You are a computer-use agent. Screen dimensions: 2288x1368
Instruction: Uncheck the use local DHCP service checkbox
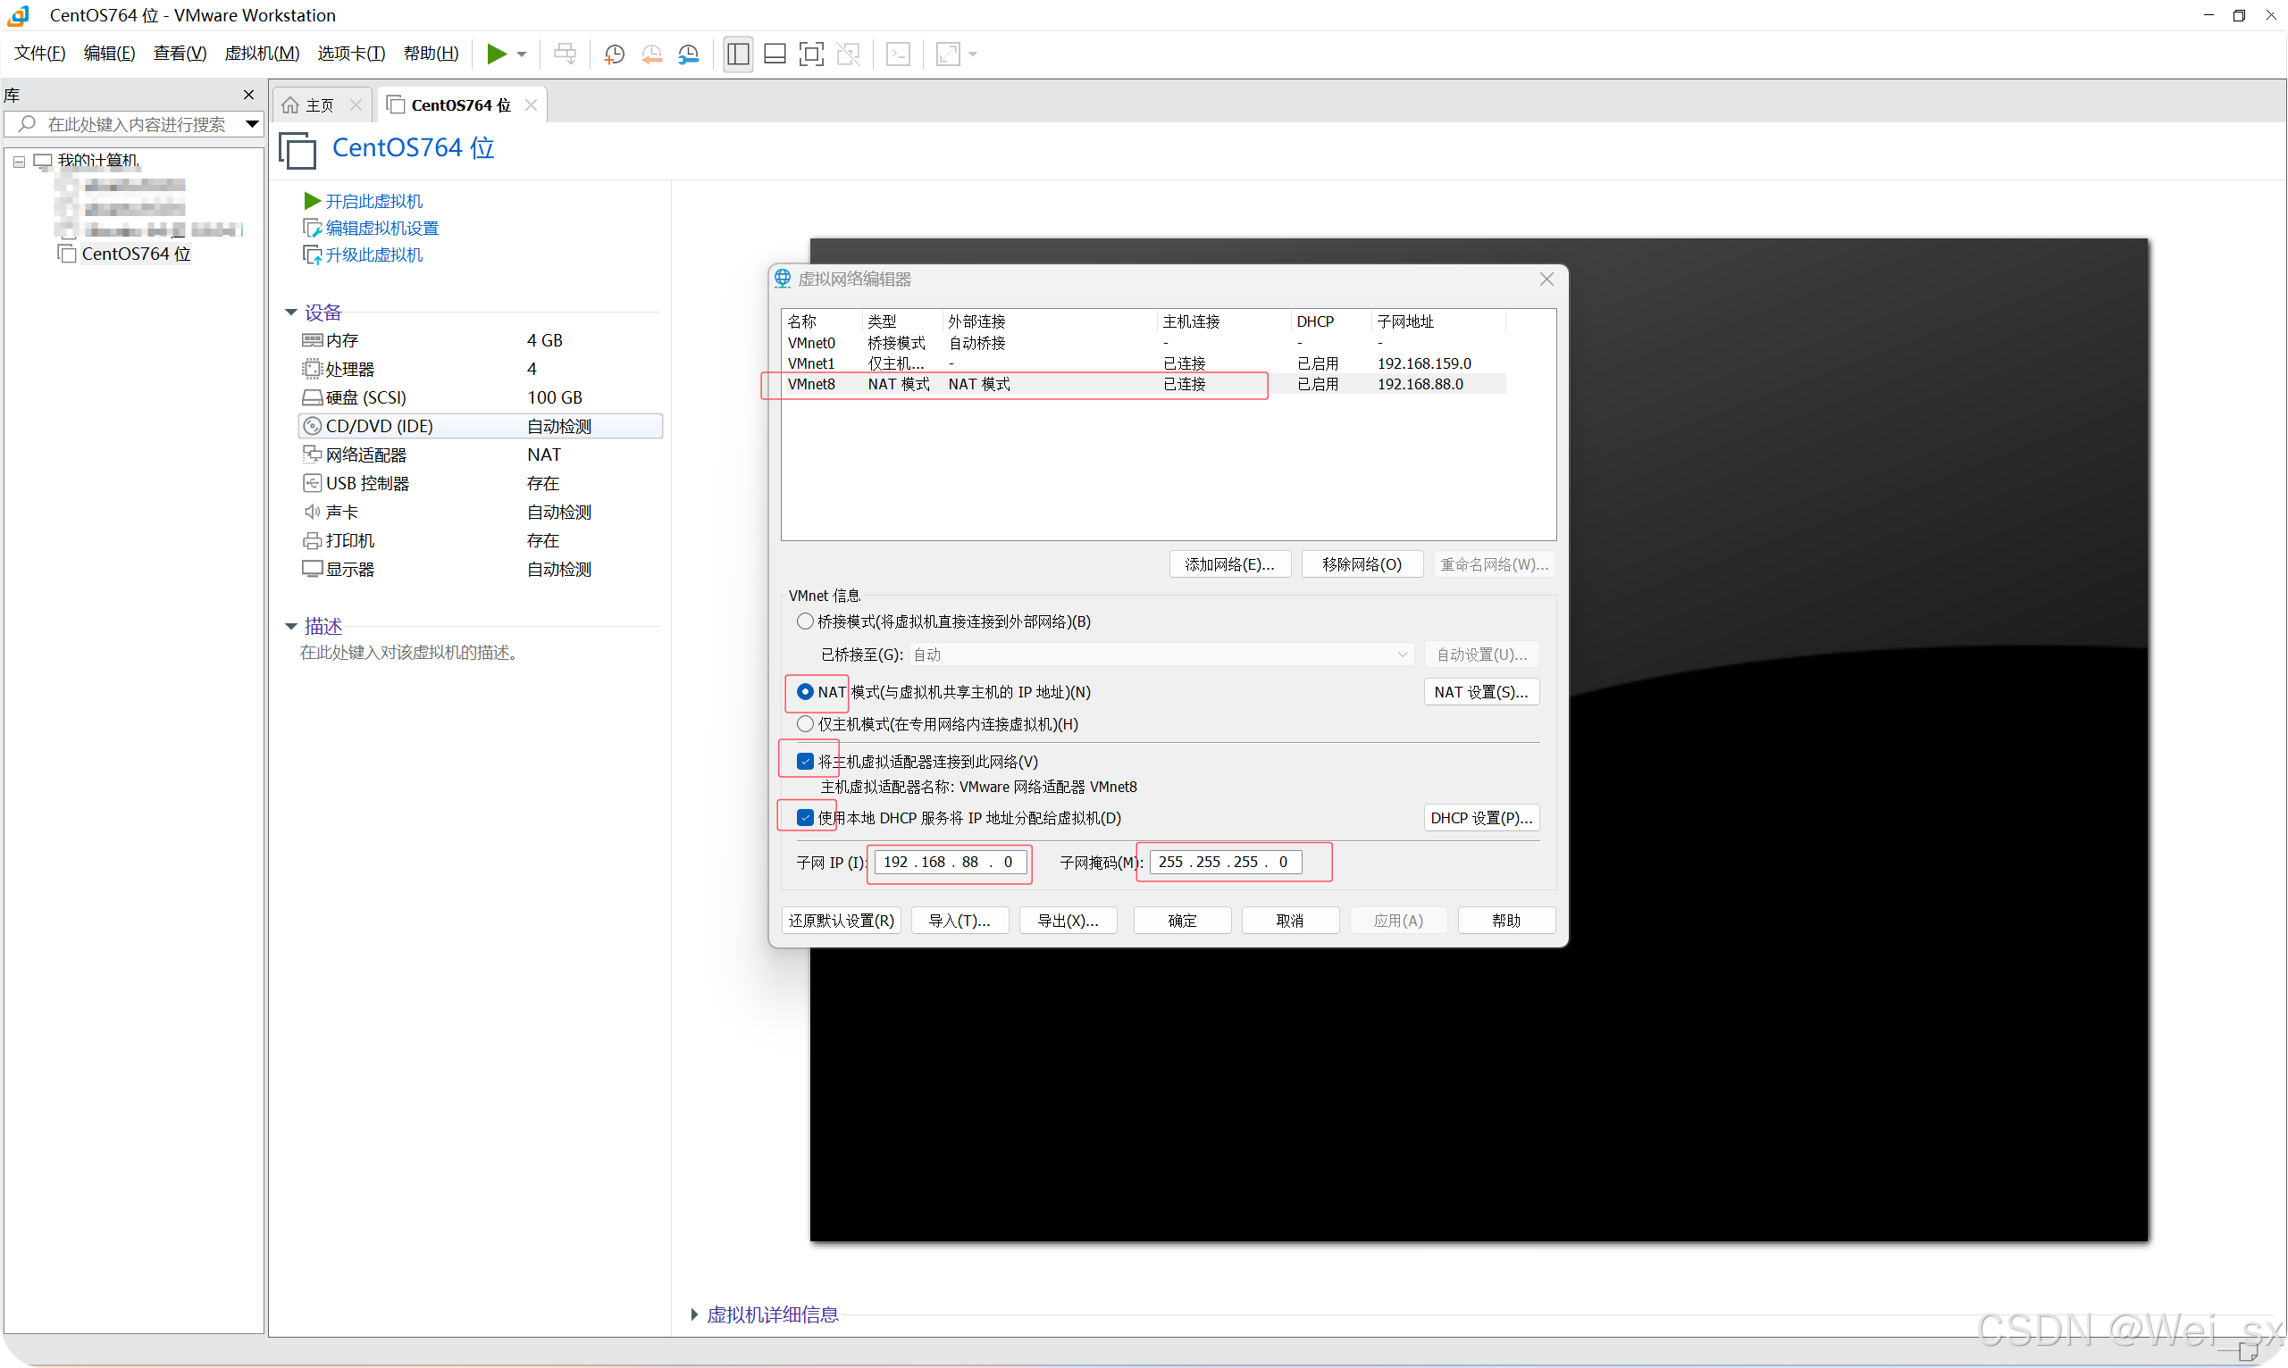click(805, 818)
